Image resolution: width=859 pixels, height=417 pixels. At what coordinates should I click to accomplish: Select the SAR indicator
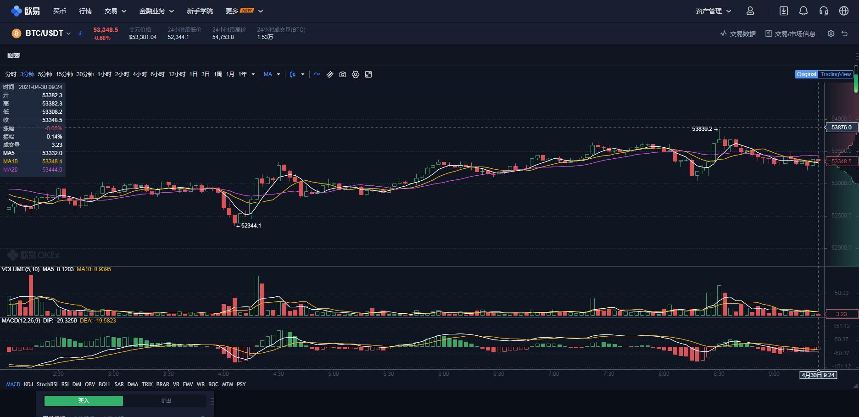pyautogui.click(x=119, y=384)
